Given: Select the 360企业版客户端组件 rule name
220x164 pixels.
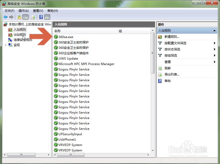Looking at the screenshot, I should [73, 53].
